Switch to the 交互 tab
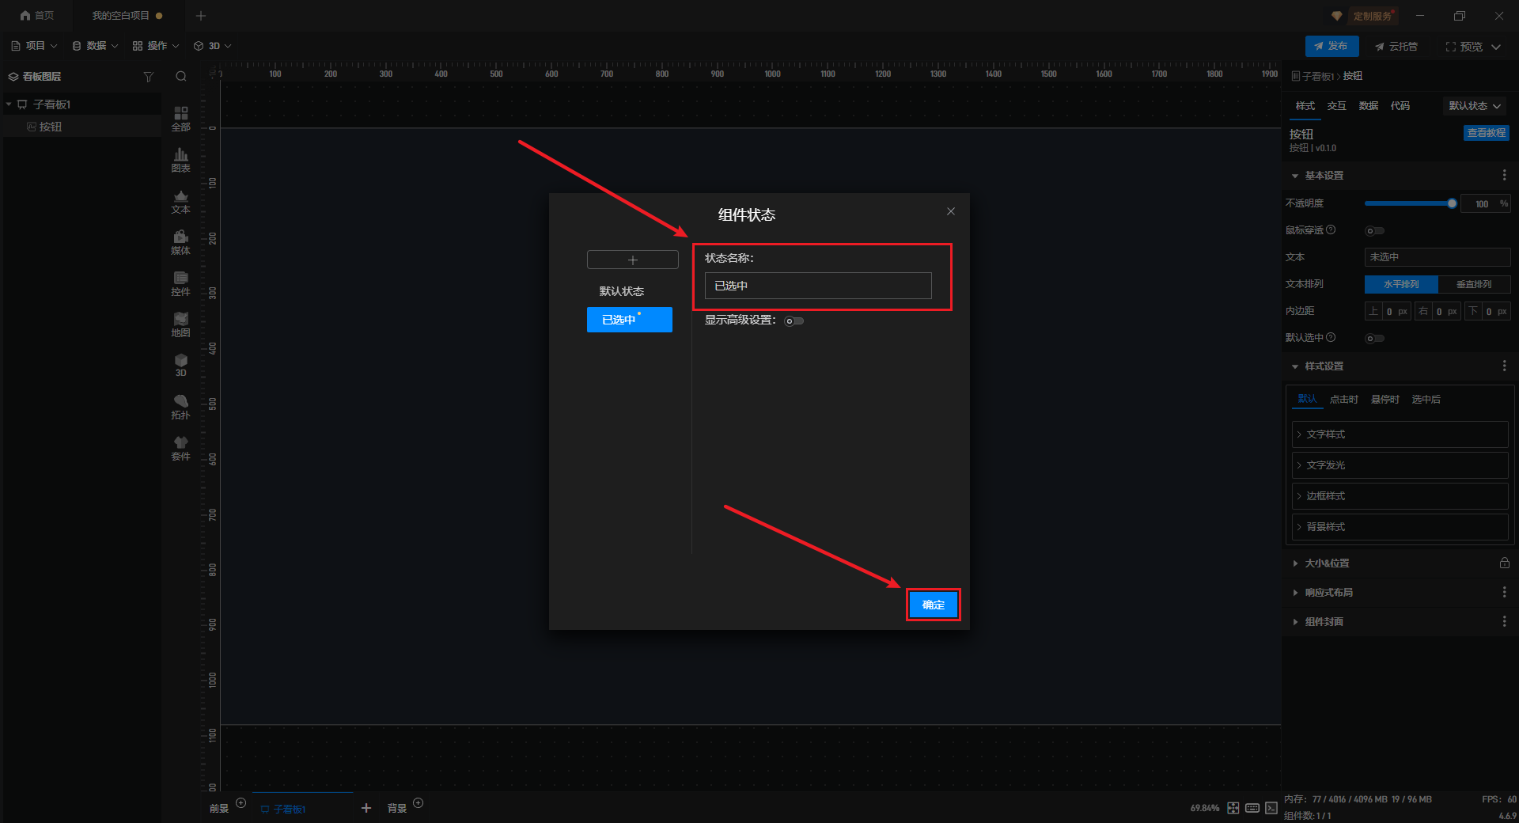This screenshot has height=823, width=1519. [x=1336, y=106]
